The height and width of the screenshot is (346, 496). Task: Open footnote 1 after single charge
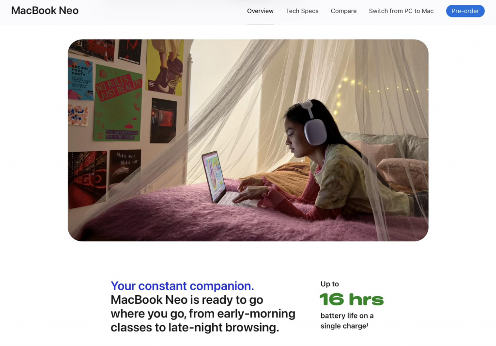coord(367,325)
